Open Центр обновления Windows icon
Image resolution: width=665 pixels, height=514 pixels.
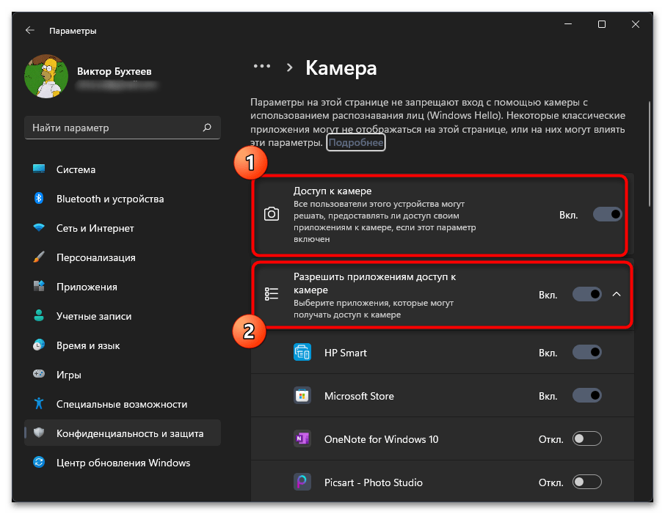[38, 463]
